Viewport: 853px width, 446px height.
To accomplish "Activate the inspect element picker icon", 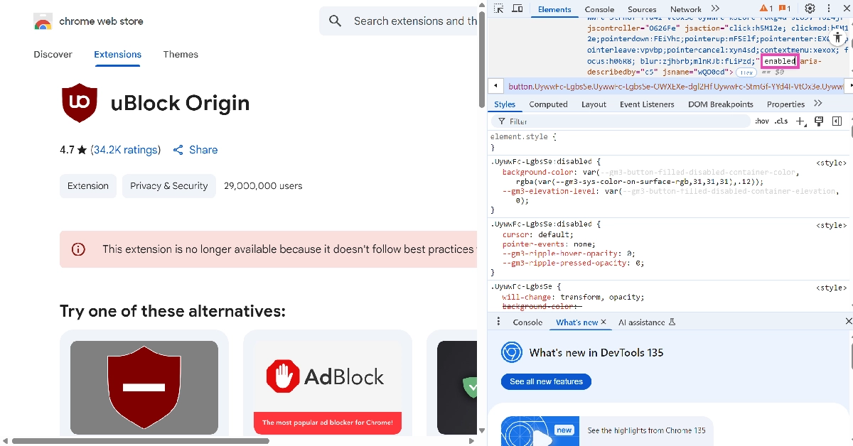I will pos(499,9).
